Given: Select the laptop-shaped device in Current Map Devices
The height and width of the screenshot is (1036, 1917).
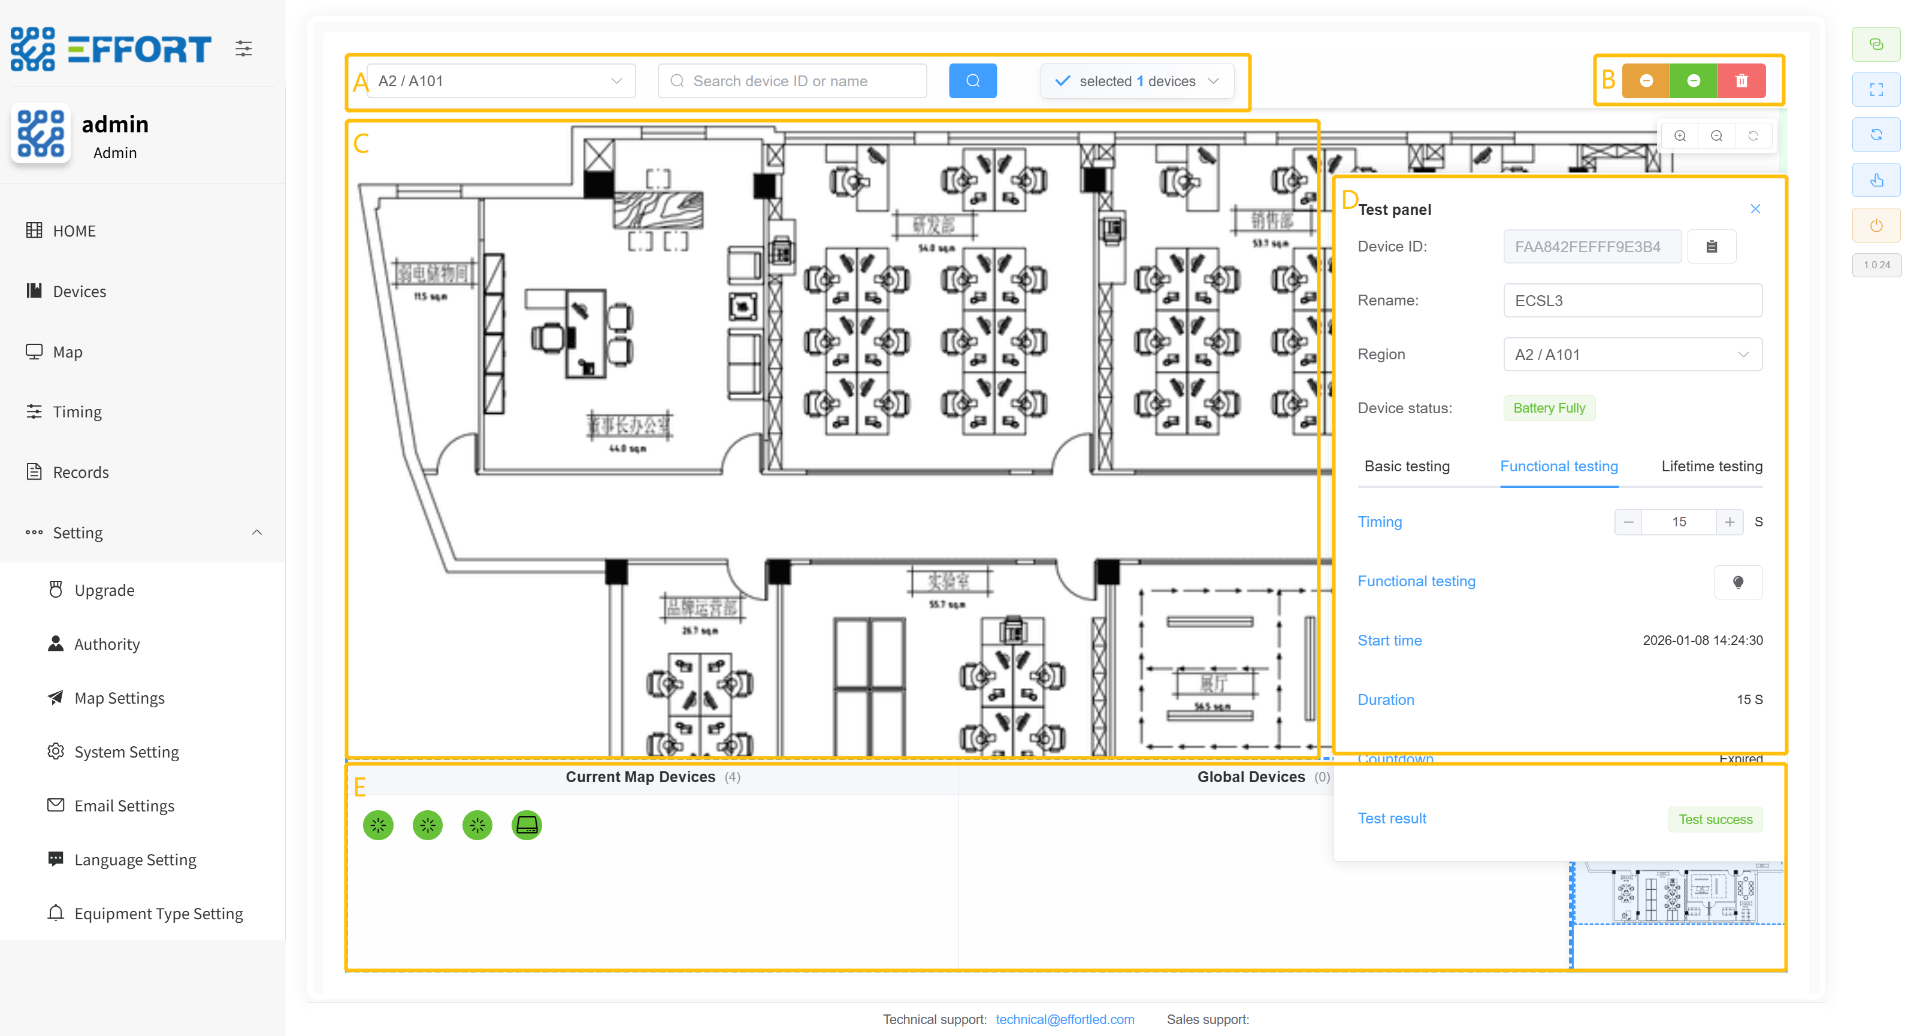Looking at the screenshot, I should pos(526,825).
